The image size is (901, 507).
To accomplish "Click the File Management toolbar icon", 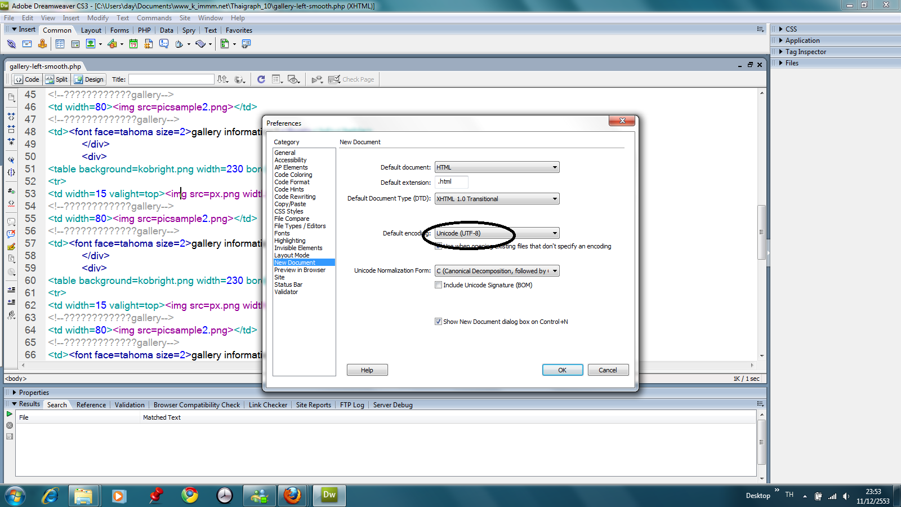I will (223, 79).
